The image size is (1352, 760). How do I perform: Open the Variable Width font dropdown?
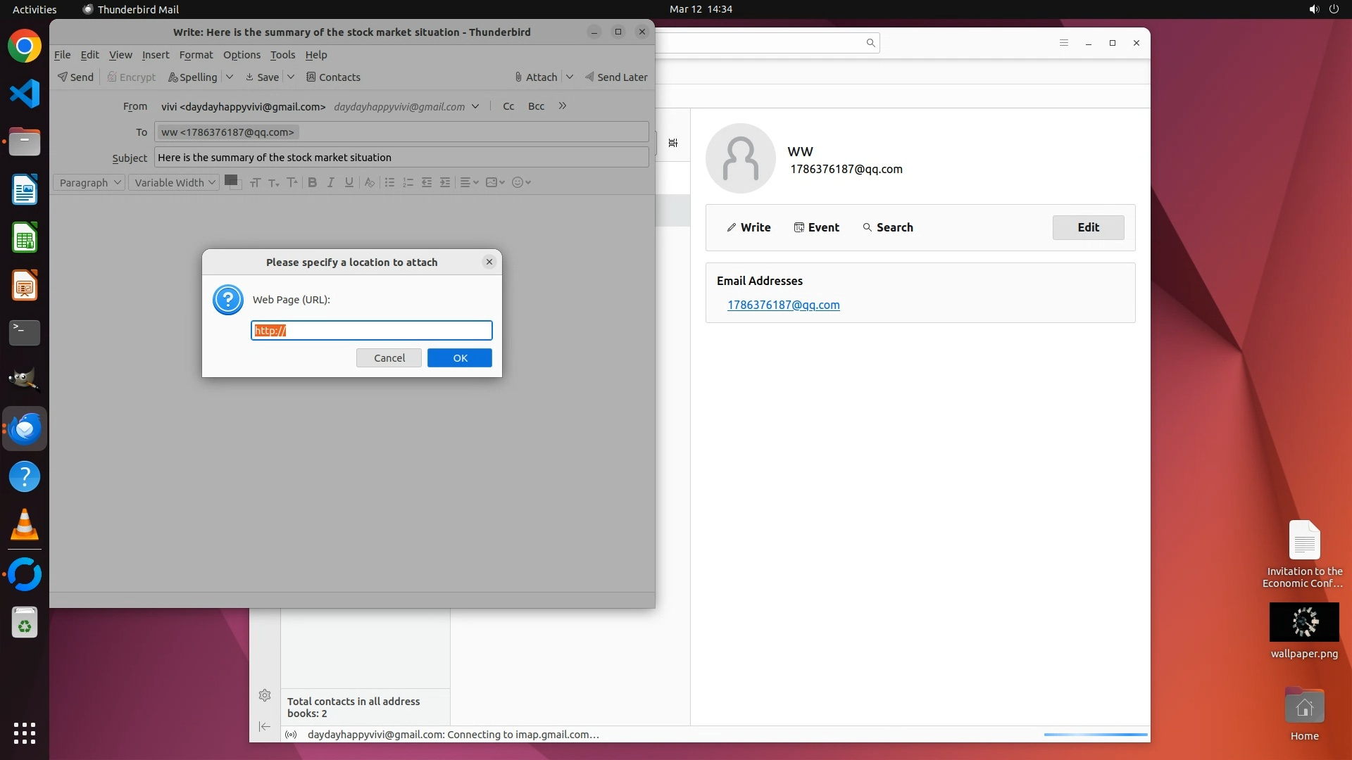(x=174, y=183)
